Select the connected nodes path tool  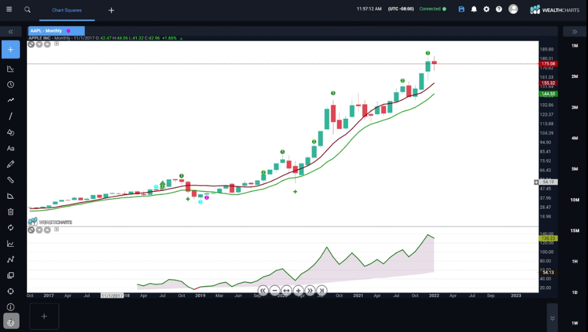point(10,260)
